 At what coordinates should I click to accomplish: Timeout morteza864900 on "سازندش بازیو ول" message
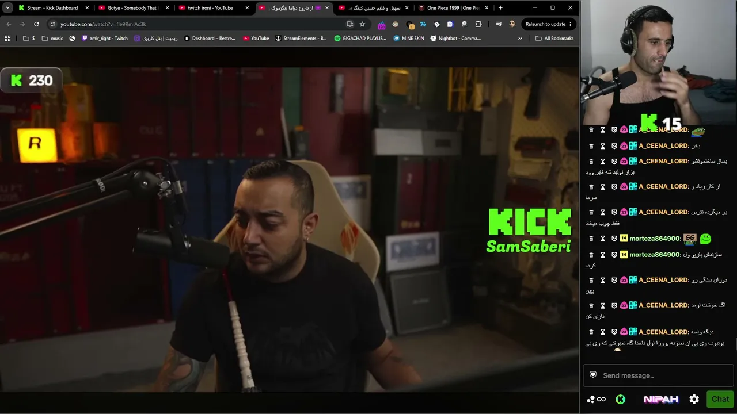click(603, 255)
